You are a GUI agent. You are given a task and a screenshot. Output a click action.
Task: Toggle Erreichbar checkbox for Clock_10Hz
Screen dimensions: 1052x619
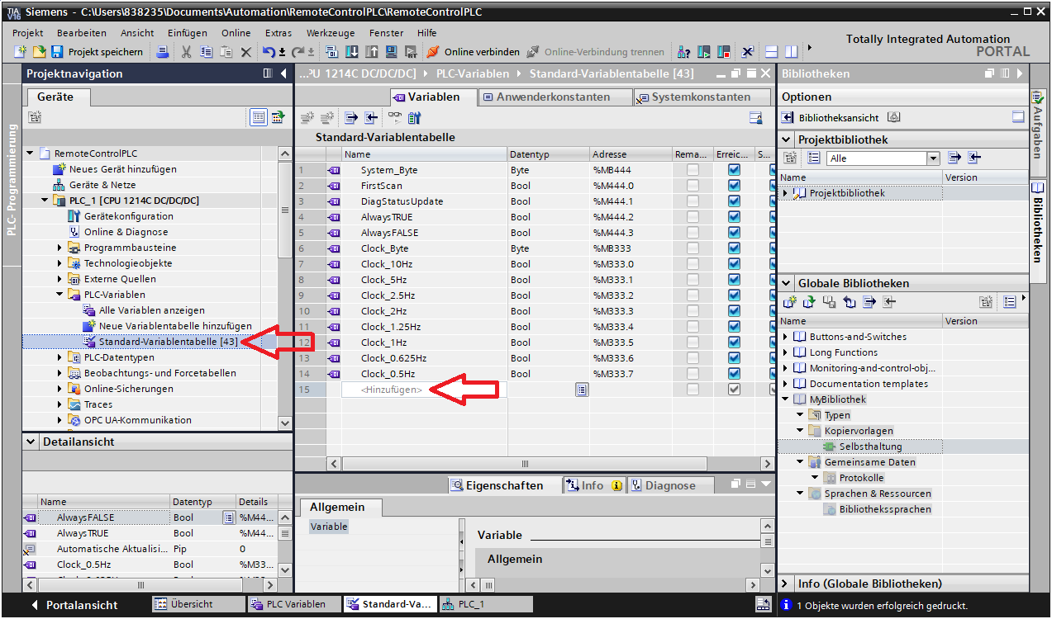click(734, 264)
